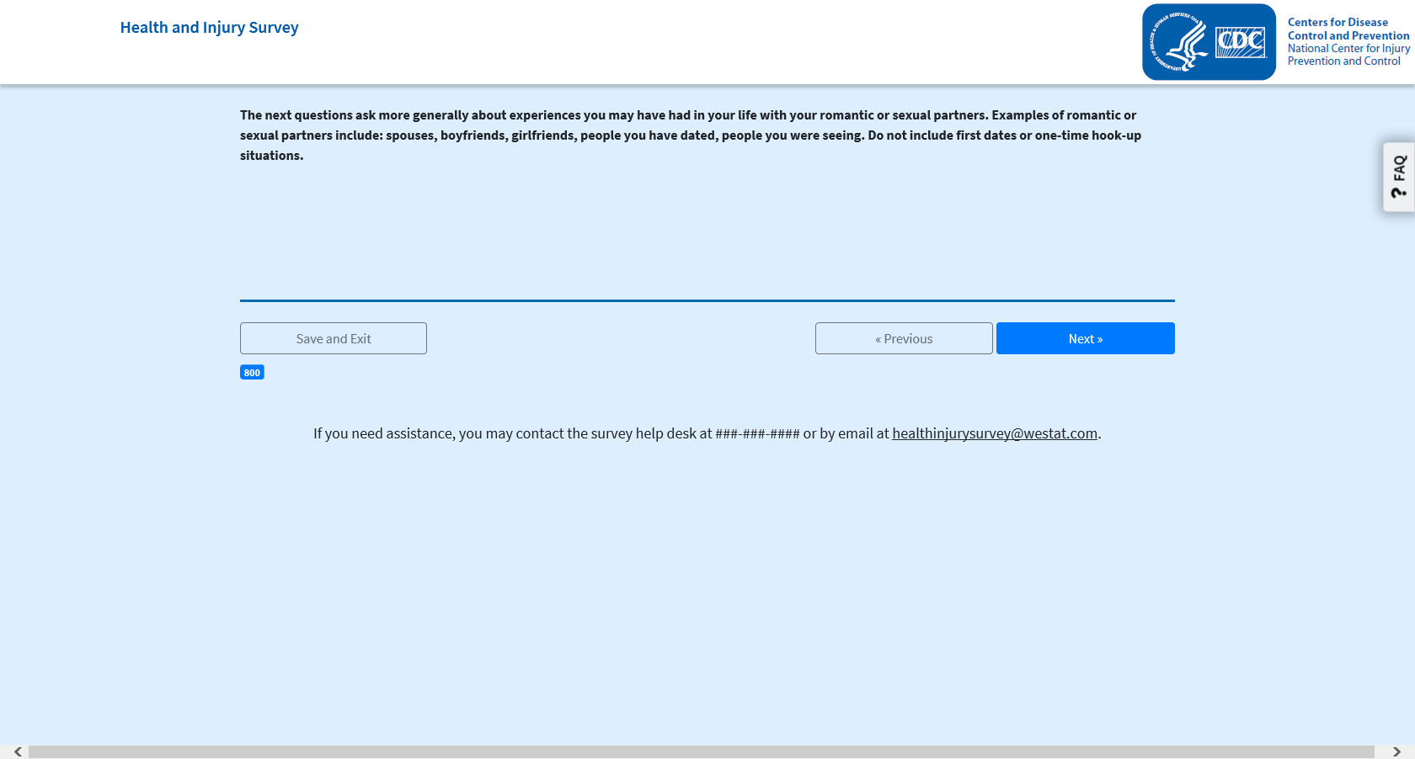Return to the previous survey page

pos(904,338)
